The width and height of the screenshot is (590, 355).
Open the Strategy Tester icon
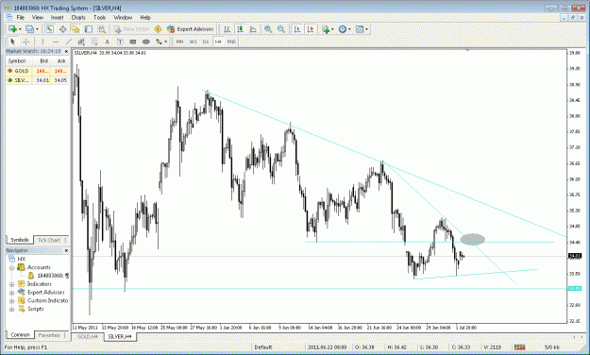102,29
